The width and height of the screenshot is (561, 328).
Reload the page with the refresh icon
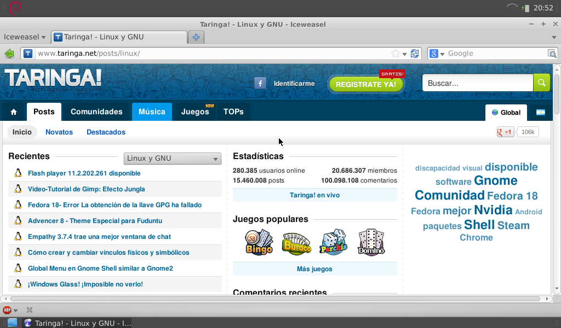(x=415, y=54)
